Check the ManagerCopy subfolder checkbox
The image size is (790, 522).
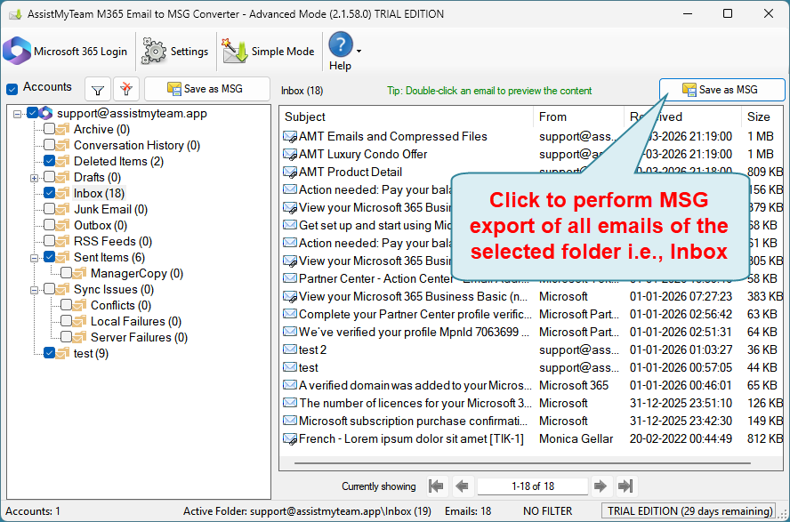click(66, 273)
